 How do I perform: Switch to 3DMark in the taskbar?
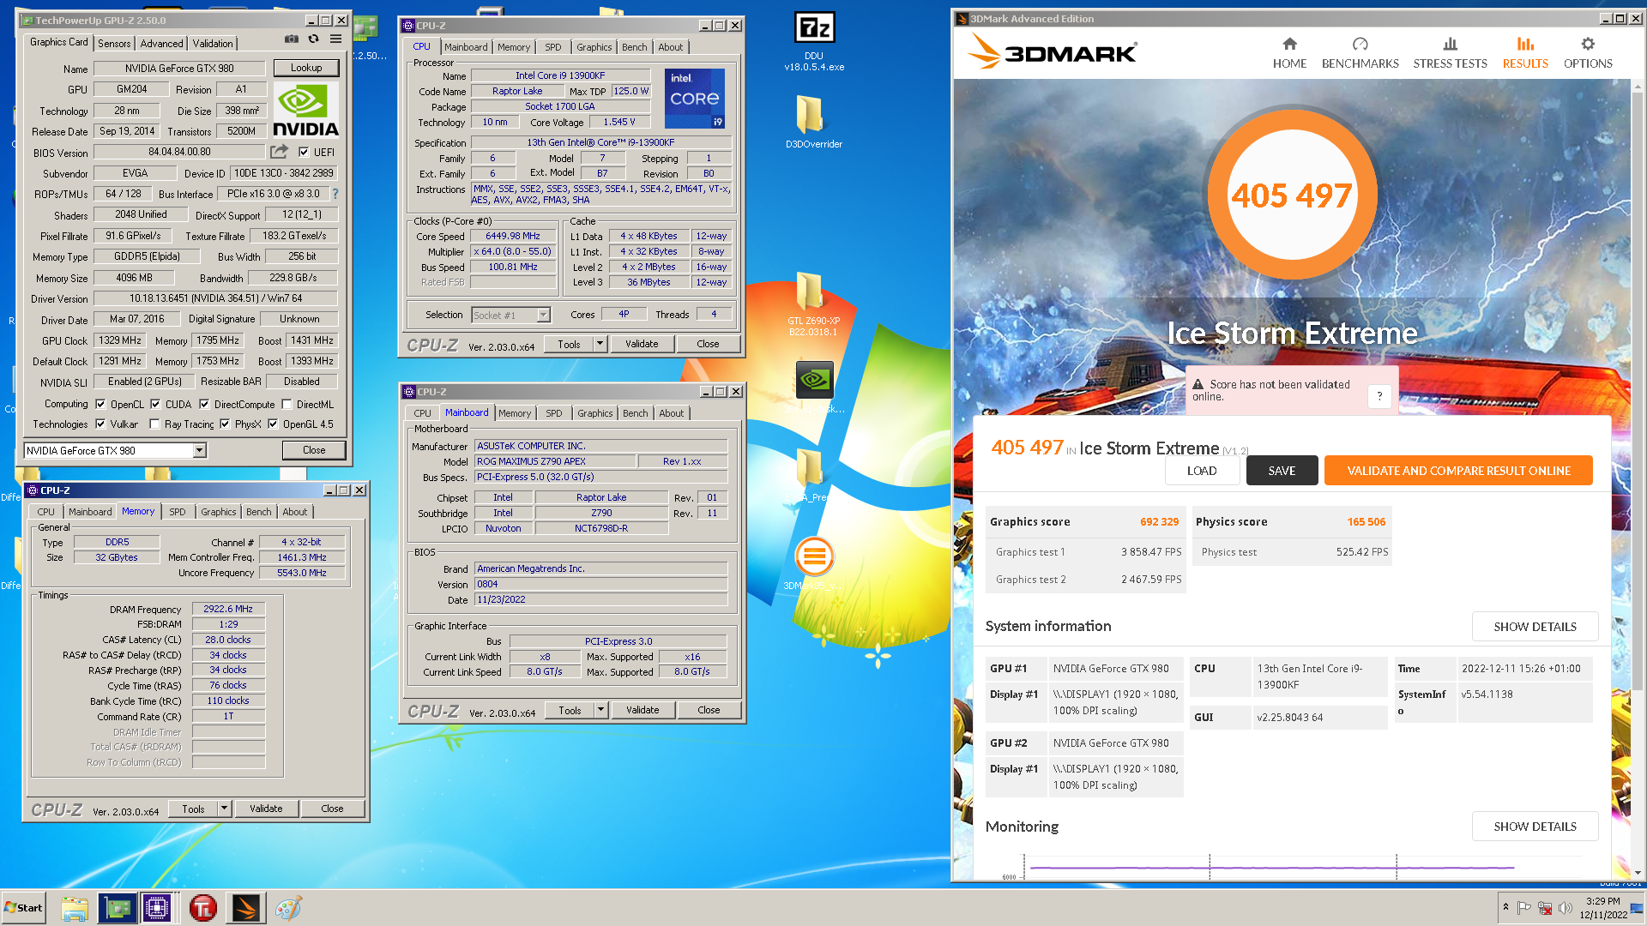(245, 908)
